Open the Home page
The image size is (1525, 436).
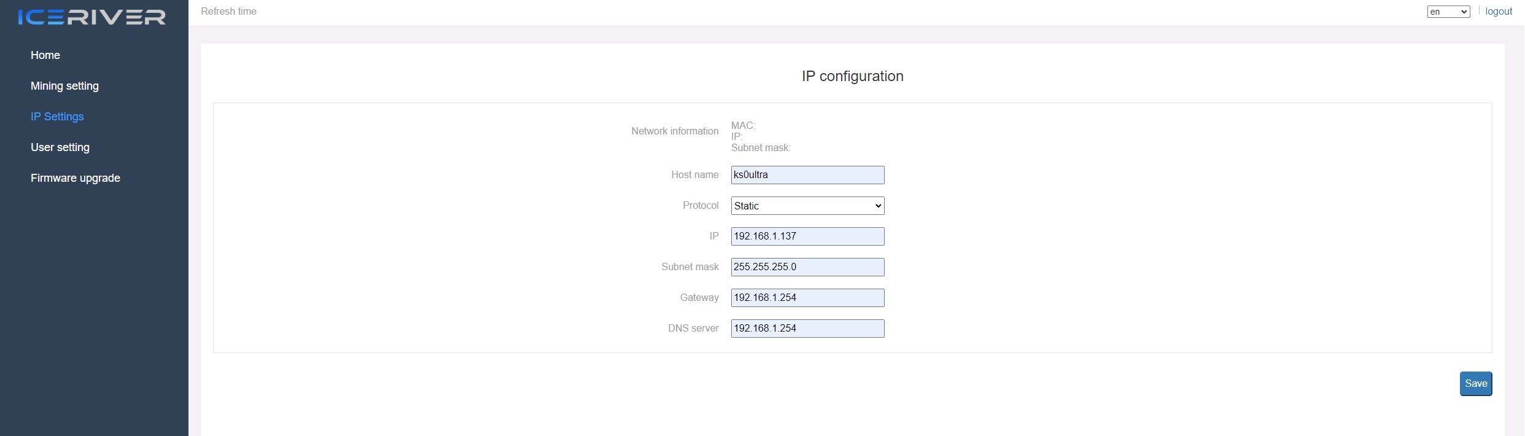click(x=45, y=55)
